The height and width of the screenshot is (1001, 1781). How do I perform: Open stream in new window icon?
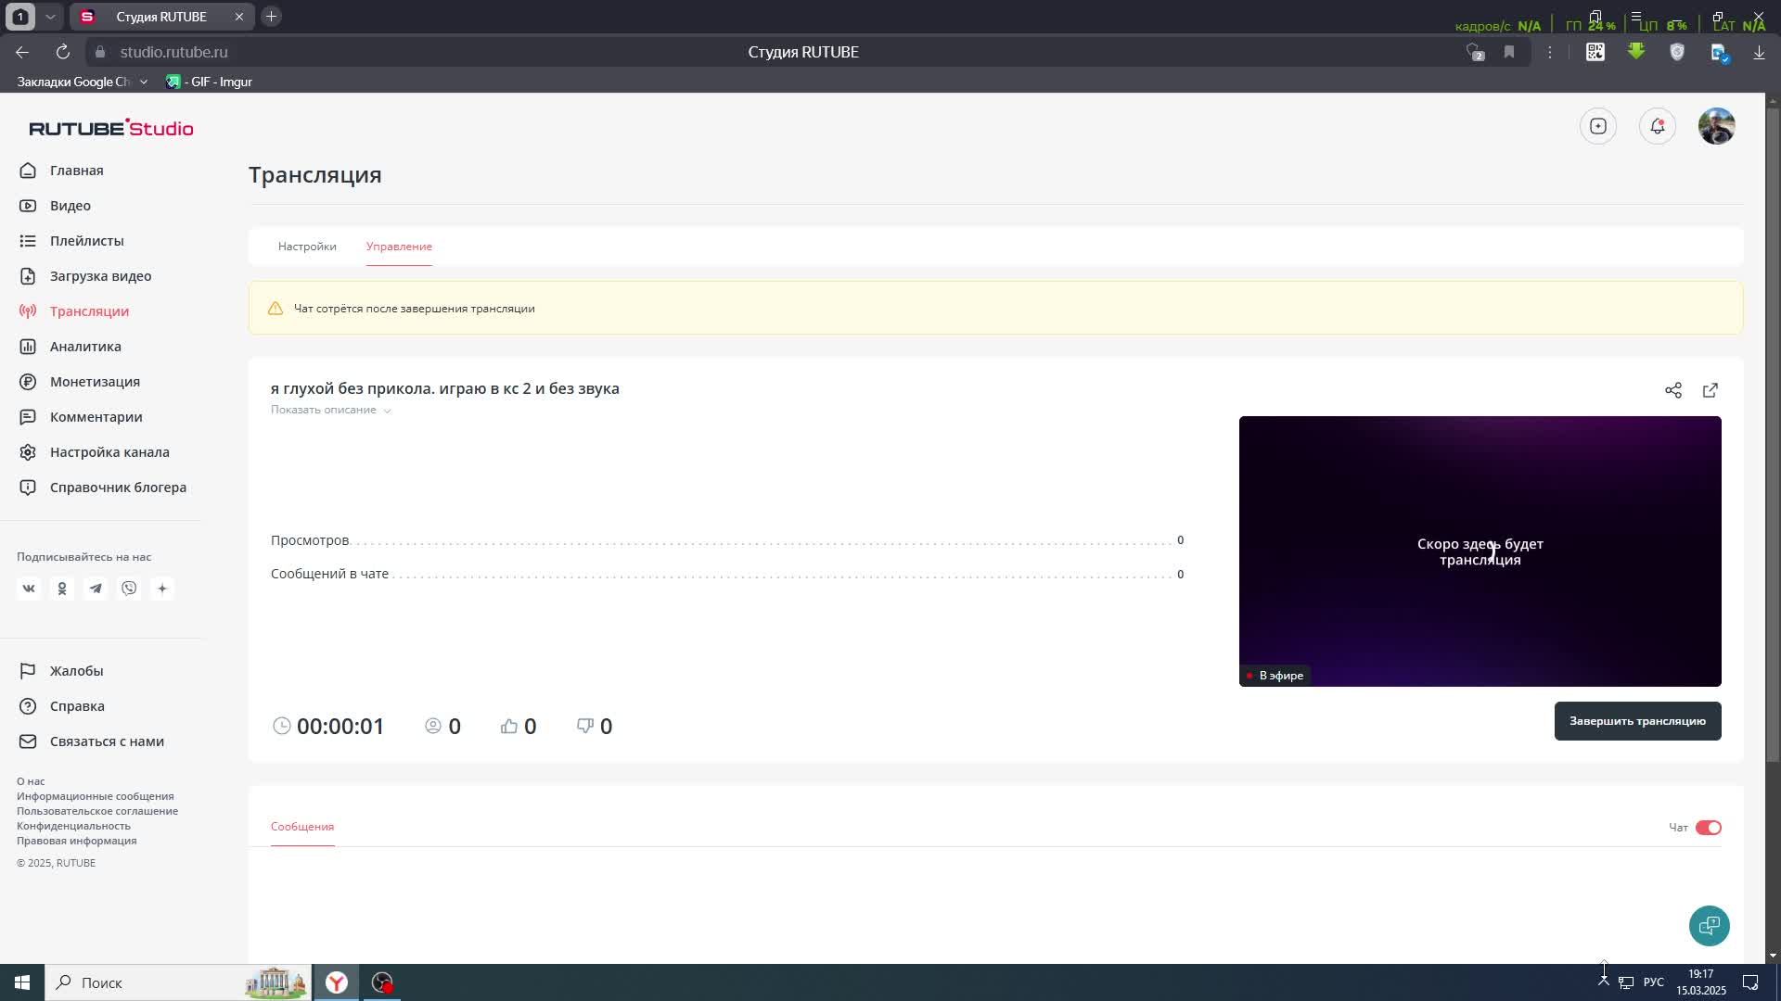(x=1710, y=390)
